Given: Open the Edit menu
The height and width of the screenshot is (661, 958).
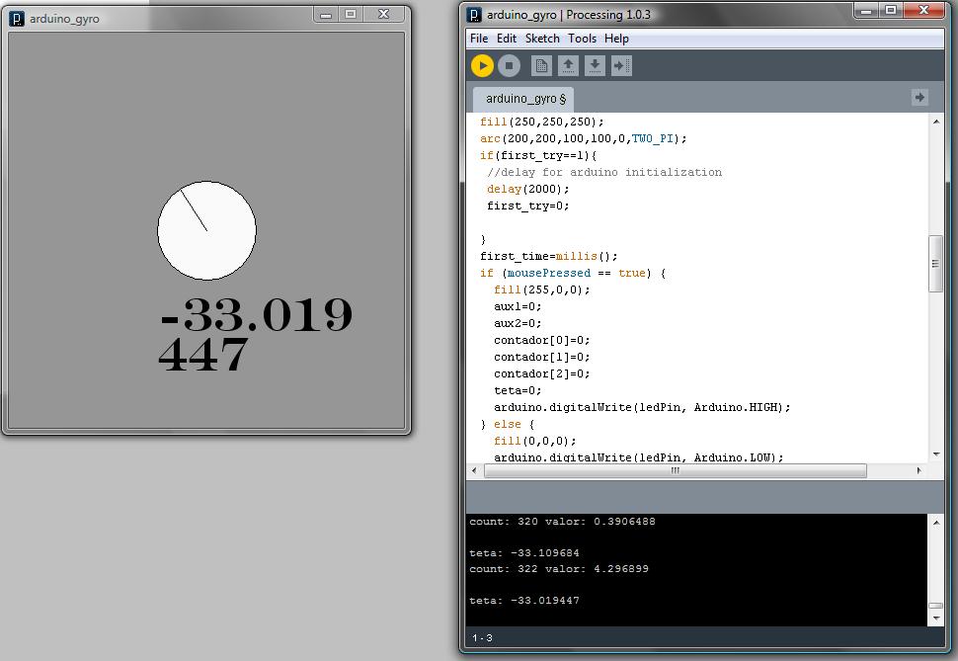Looking at the screenshot, I should point(507,39).
